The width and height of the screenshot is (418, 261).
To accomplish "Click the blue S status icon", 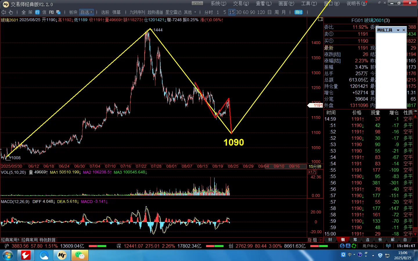I will pyautogui.click(x=342, y=246).
